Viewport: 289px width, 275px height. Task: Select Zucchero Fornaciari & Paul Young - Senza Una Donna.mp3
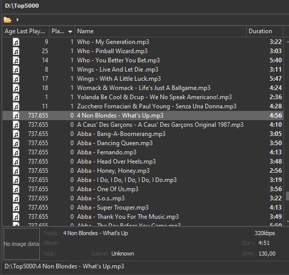coord(157,106)
